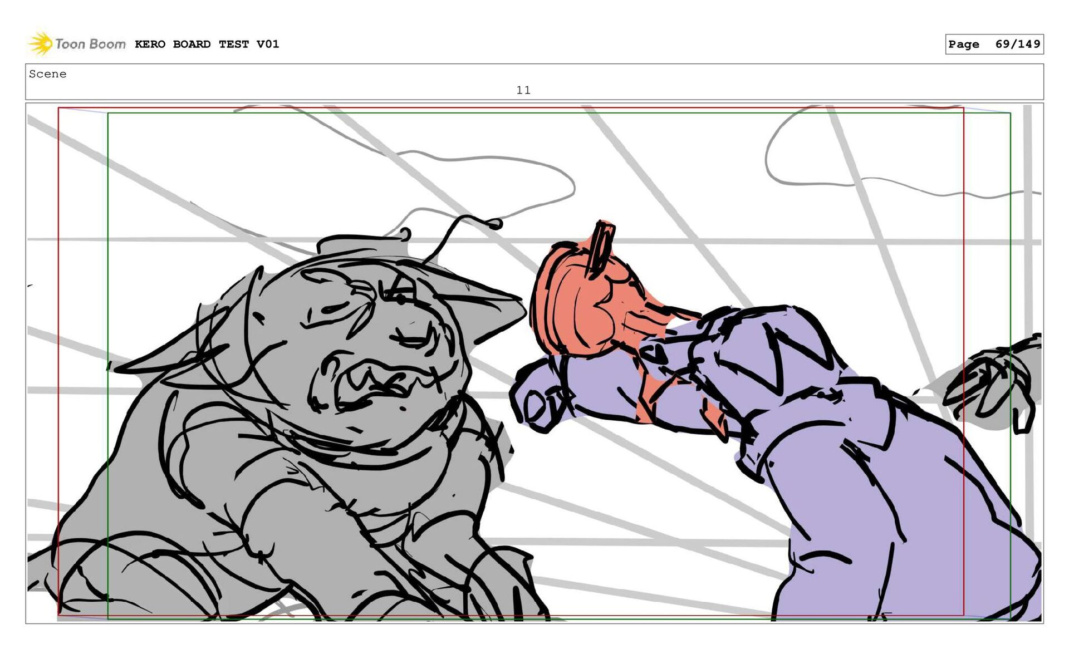
Task: Select scene number 11
Action: tap(523, 90)
